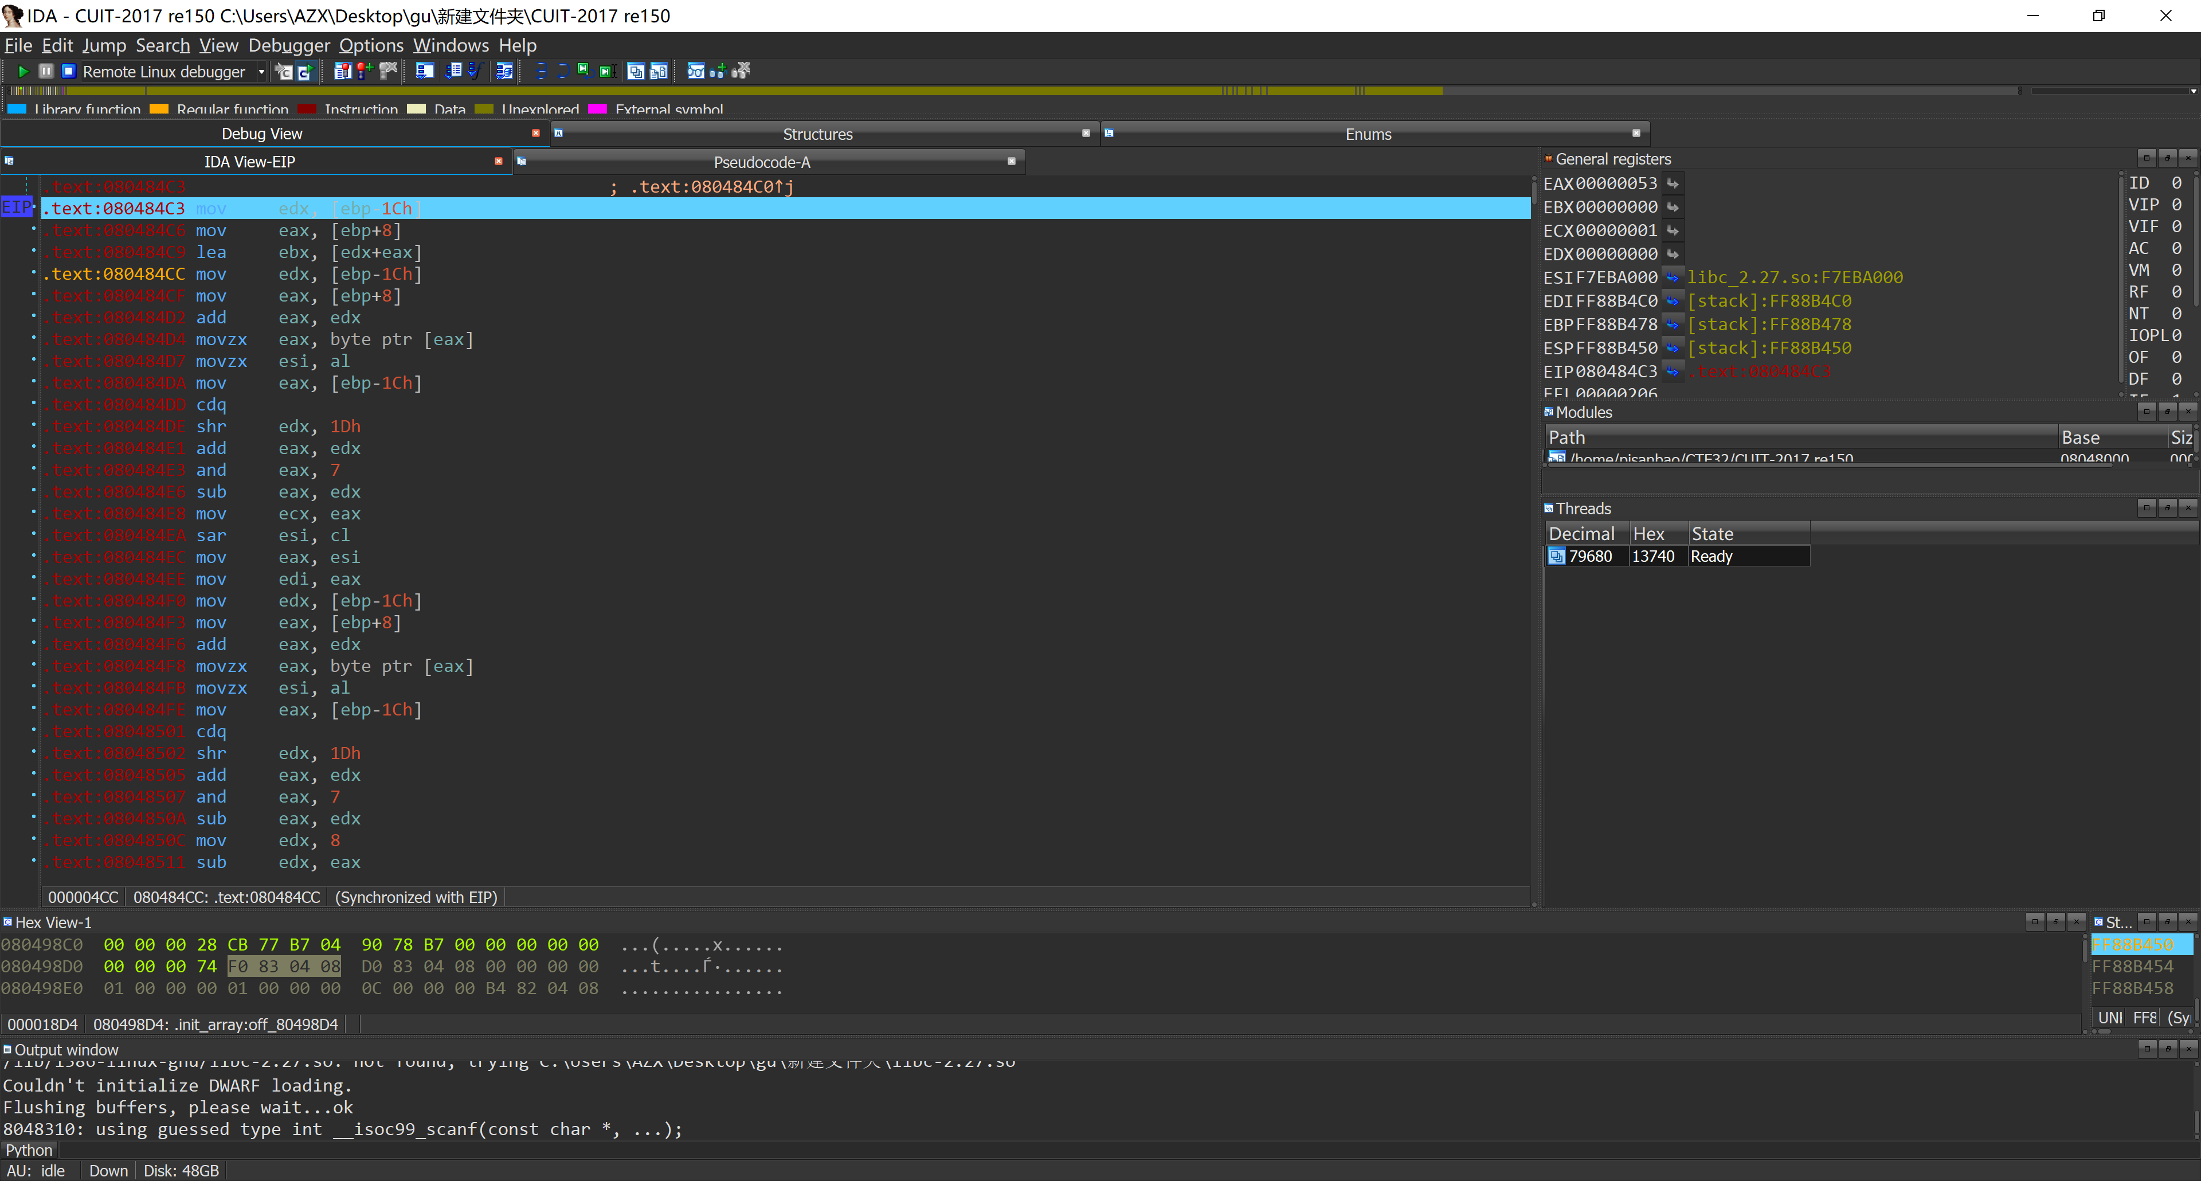Click the second window-switch icon after run to cursor
2201x1181 pixels.
point(659,71)
